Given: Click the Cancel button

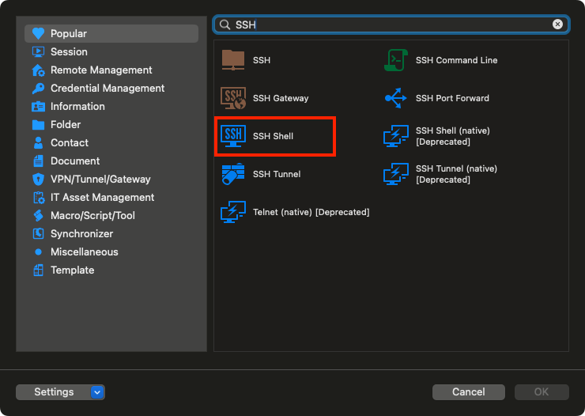Looking at the screenshot, I should (468, 392).
